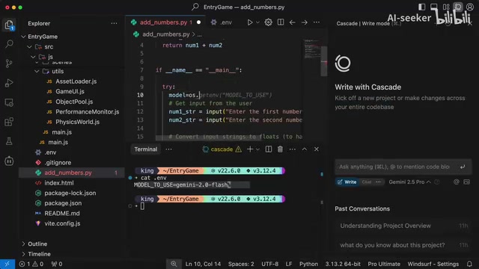Navigate back with the left arrow
Image resolution: width=479 pixels, height=269 pixels.
293,22
